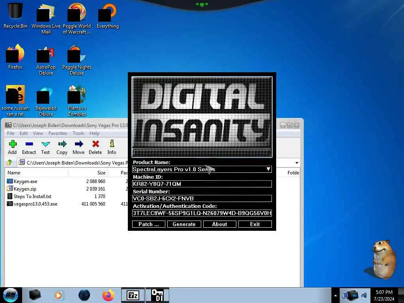Go up one folder level in 7-Zip
This screenshot has width=404, height=303.
[x=10, y=163]
